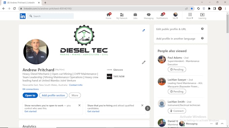Dismiss the open to work recruiter card
The width and height of the screenshot is (229, 128).
79,105
